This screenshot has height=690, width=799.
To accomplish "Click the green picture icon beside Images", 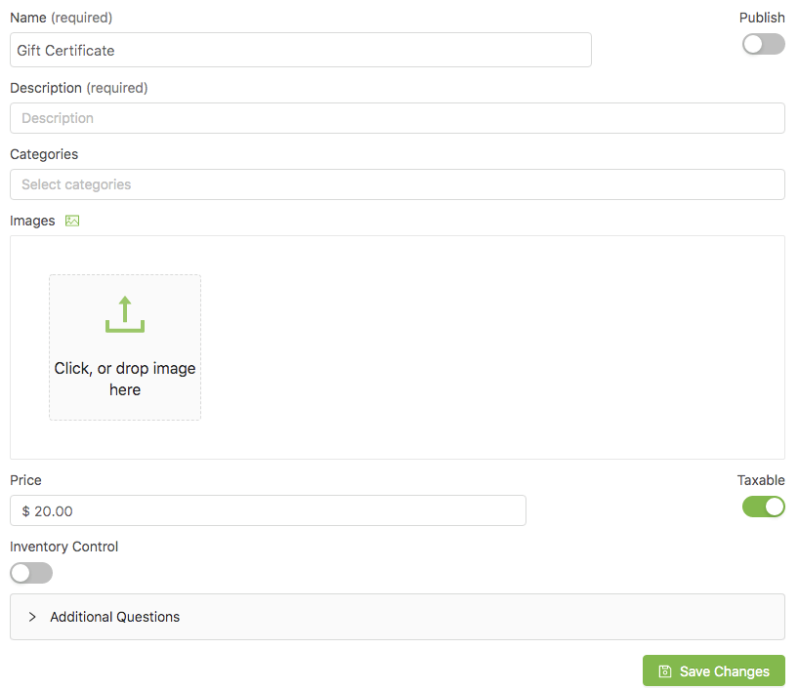I will (x=72, y=221).
